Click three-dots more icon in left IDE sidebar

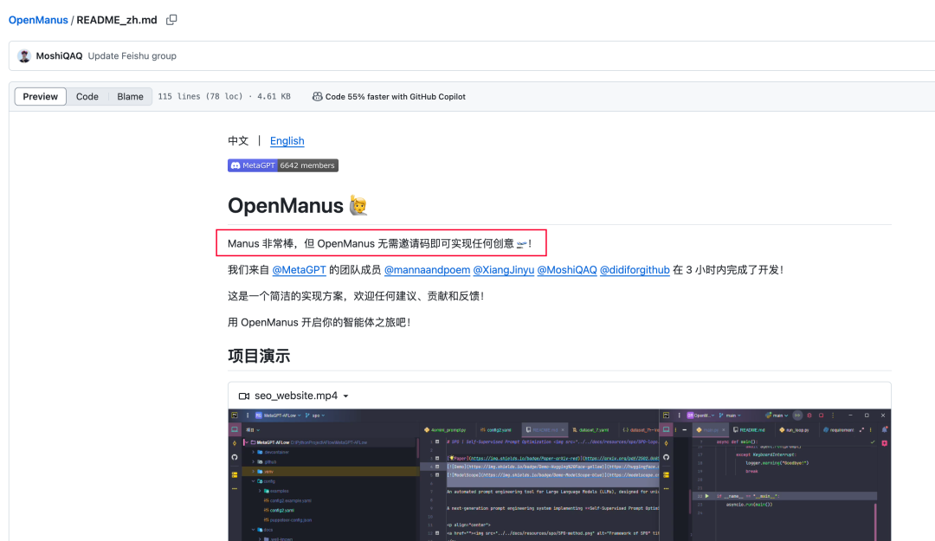tap(235, 488)
